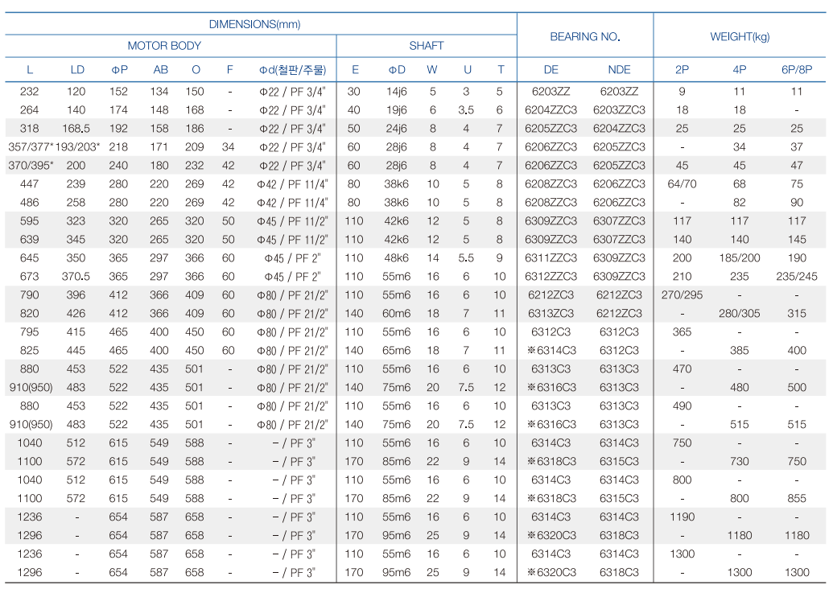833x593 pixels.
Task: Select the weight value 855
Action: [x=796, y=499]
